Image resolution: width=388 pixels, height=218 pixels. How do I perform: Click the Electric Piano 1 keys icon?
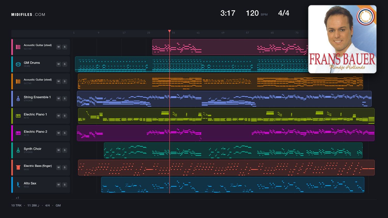18,116
